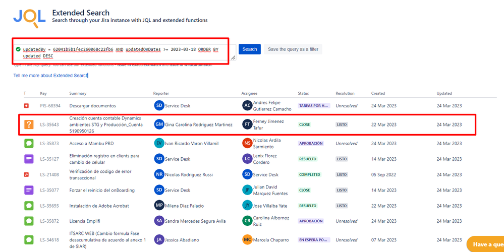504x252 pixels.
Task: Click Ferney Jimenez Tafur assignee avatar
Action: point(247,124)
